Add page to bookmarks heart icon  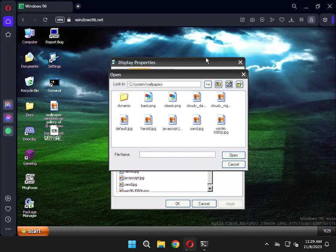coord(282,20)
